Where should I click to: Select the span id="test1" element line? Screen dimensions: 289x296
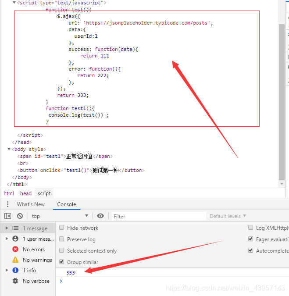(x=65, y=156)
